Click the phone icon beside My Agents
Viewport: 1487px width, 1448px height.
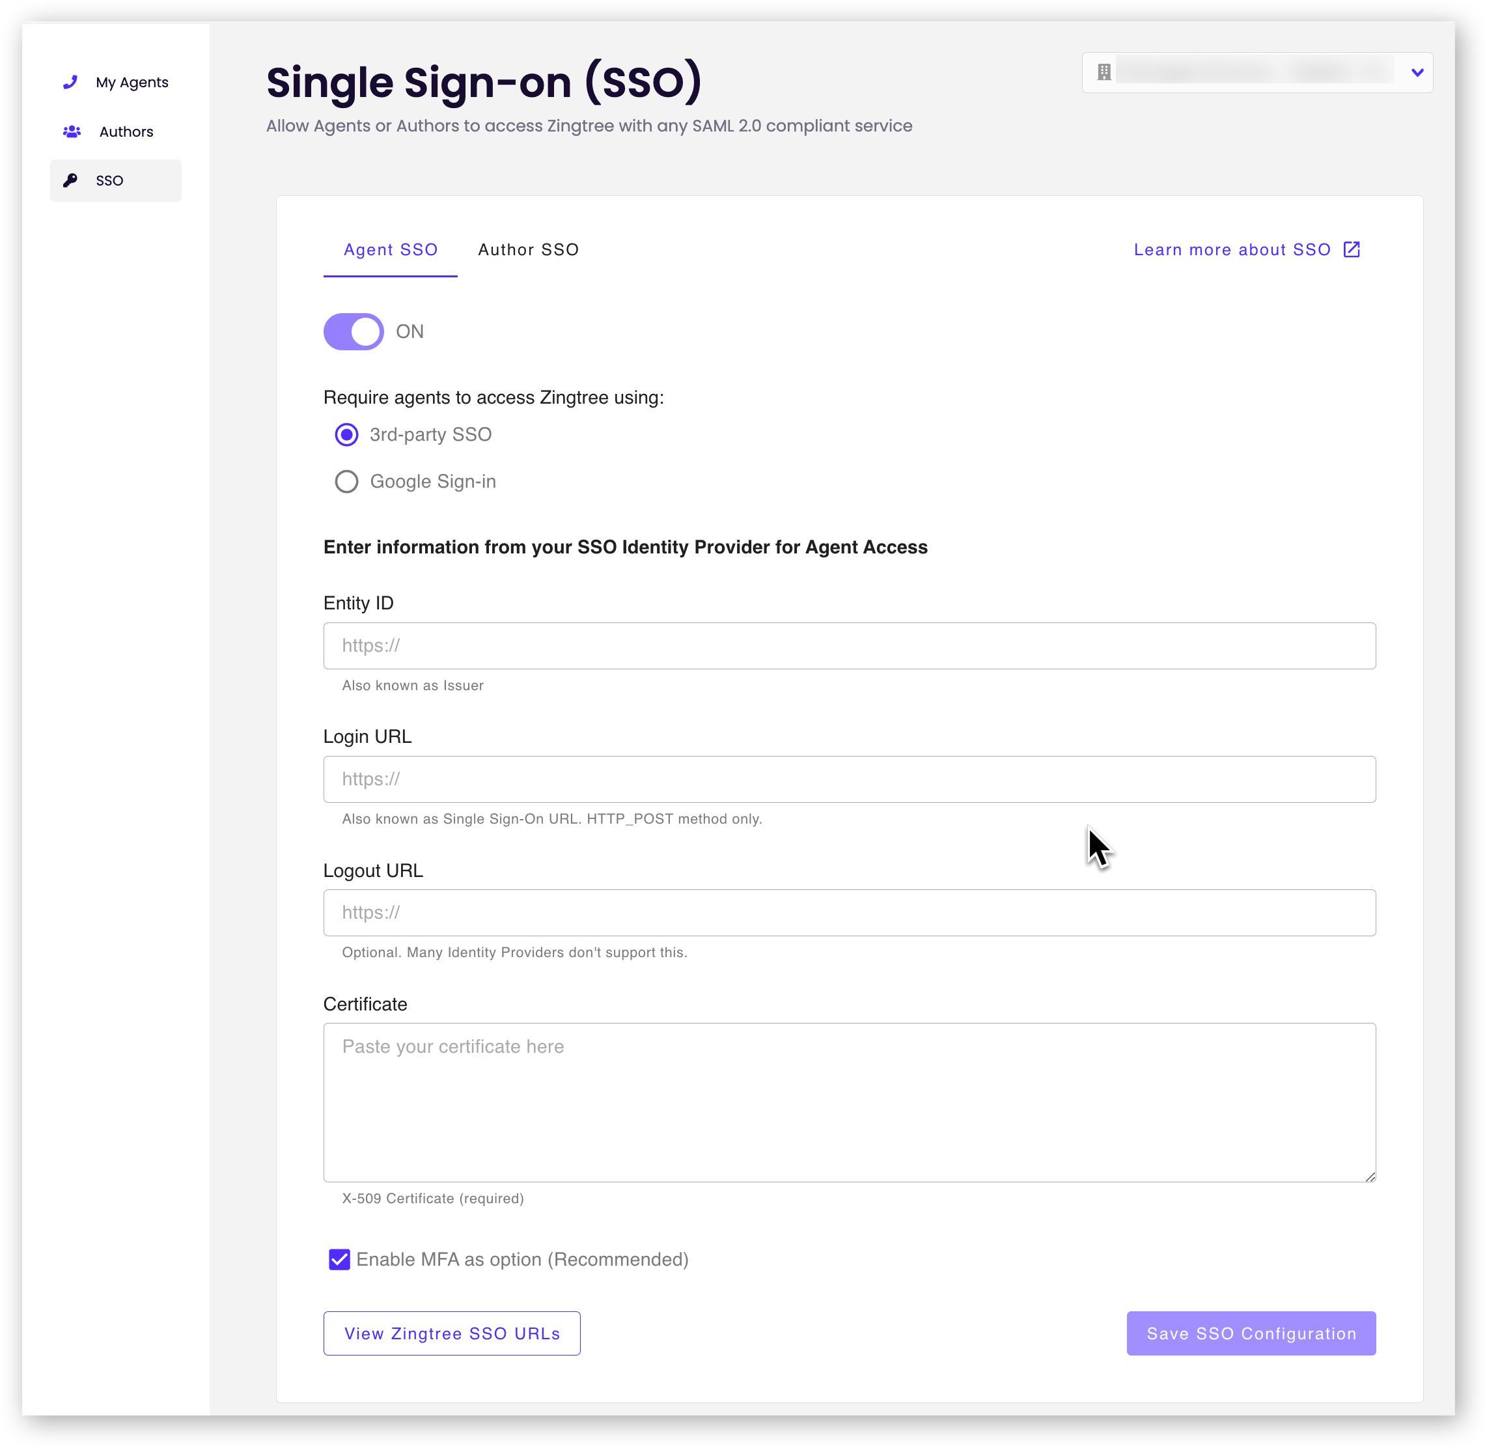[x=70, y=82]
